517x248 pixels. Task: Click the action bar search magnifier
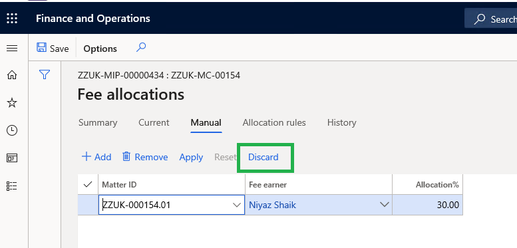click(141, 48)
